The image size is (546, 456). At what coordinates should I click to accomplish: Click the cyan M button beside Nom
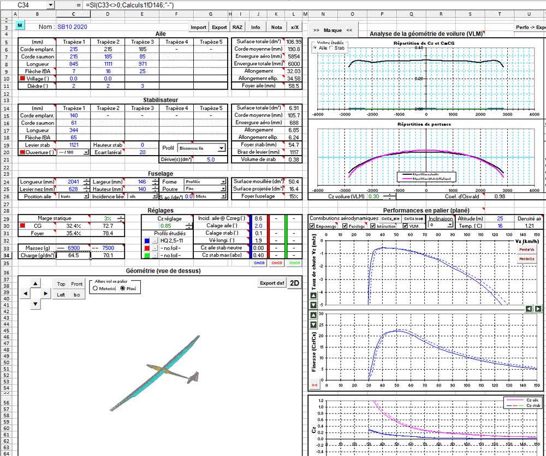click(20, 26)
